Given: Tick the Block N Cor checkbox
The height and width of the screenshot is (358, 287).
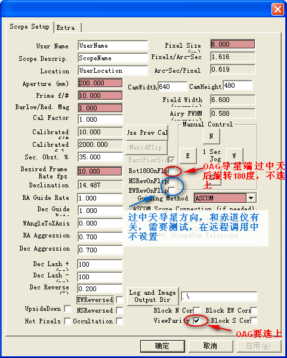Looking at the screenshot, I should coord(196,310).
